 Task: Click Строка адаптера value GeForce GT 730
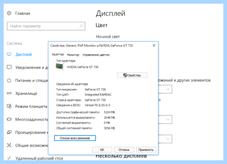click(95, 100)
